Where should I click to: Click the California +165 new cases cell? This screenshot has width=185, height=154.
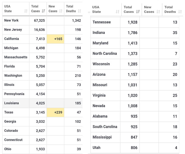tap(55, 39)
